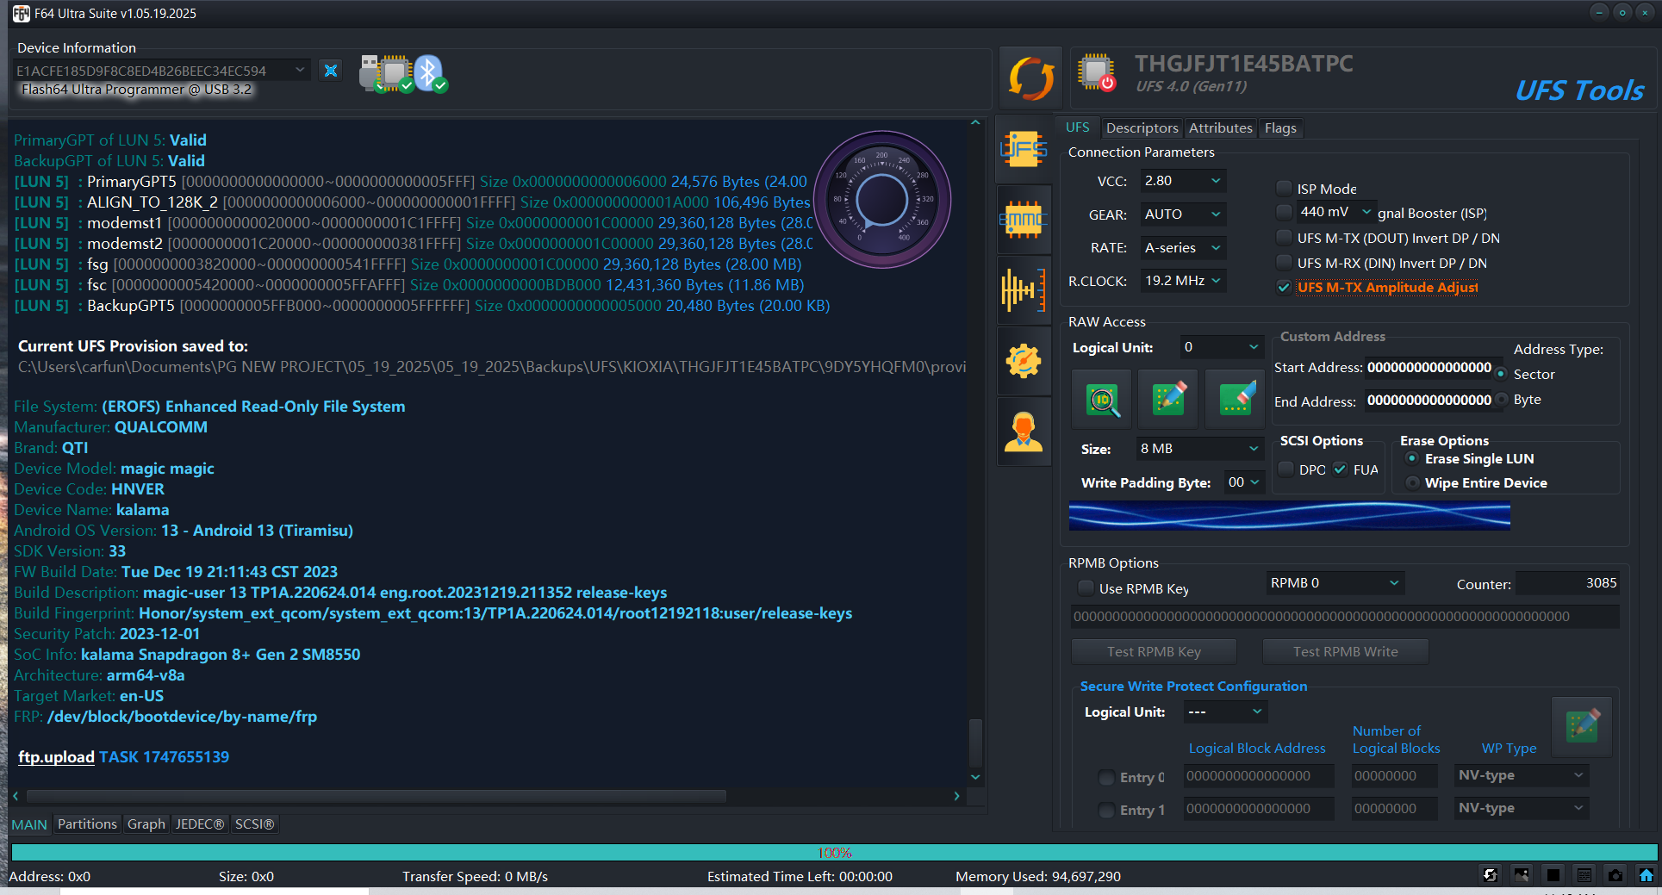Expand the VCC voltage dropdown
Image resolution: width=1662 pixels, height=895 pixels.
(1183, 181)
